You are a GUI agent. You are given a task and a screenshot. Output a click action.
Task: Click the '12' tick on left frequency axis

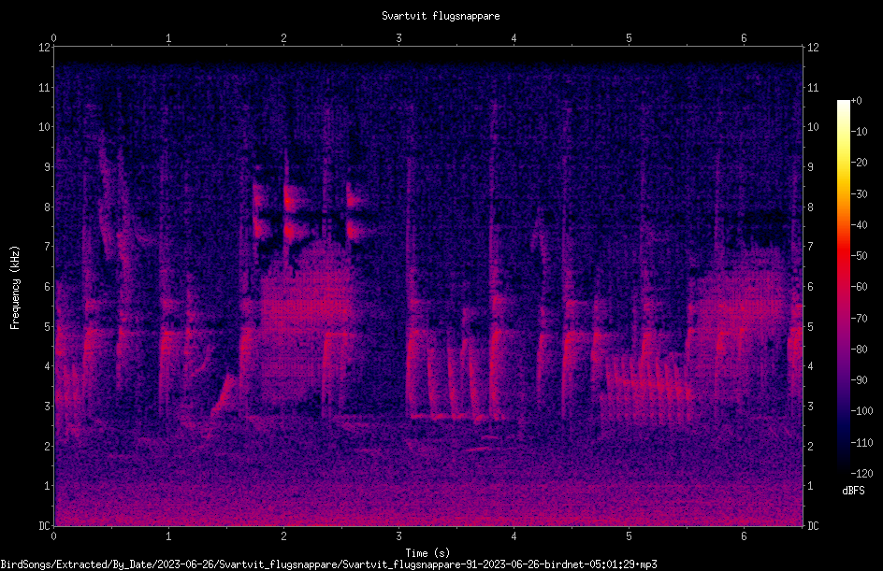[45, 48]
